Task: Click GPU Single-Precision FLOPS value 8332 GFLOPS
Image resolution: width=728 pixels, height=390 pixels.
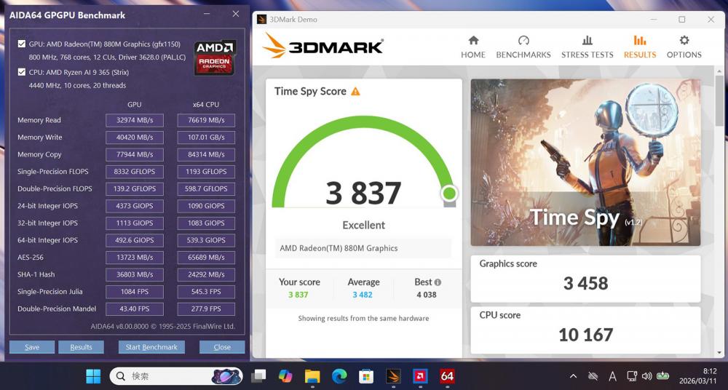Action: 135,172
